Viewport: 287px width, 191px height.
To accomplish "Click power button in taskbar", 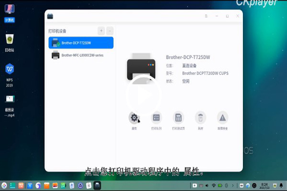I will click(254, 186).
